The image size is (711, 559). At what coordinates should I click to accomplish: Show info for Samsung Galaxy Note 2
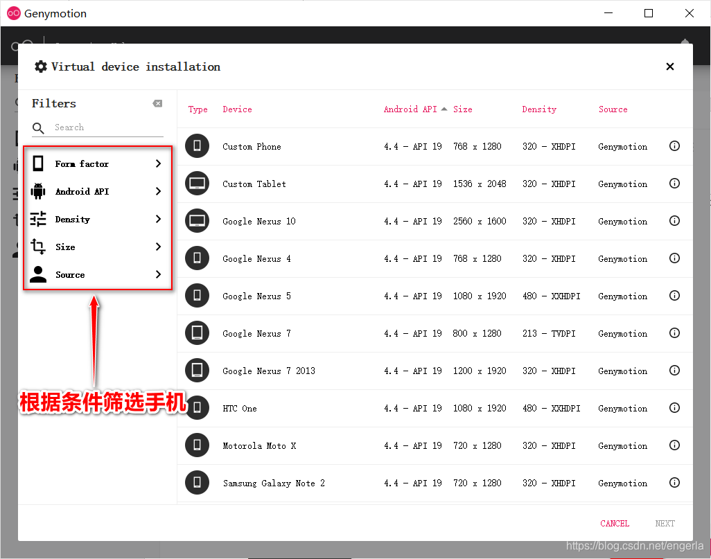674,482
